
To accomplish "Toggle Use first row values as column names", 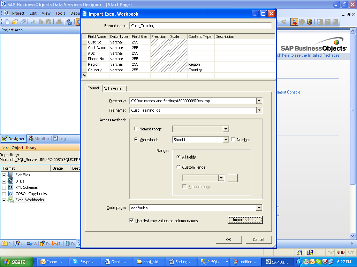I will (131, 220).
